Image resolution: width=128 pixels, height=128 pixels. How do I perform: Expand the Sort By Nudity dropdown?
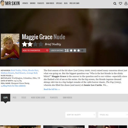[80, 115]
